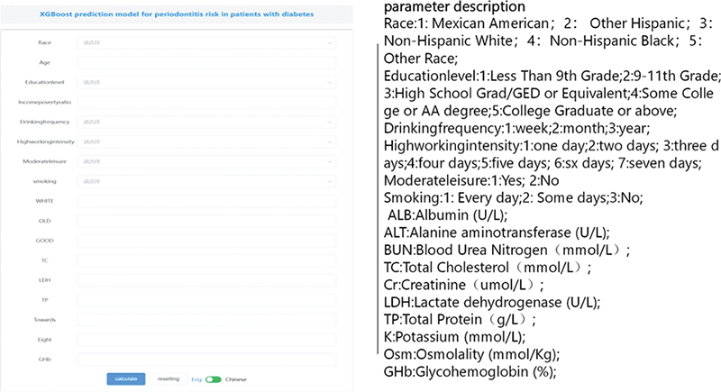
Task: Click the 'K:Potassium (mmol/L)' description line
Action: (454, 337)
